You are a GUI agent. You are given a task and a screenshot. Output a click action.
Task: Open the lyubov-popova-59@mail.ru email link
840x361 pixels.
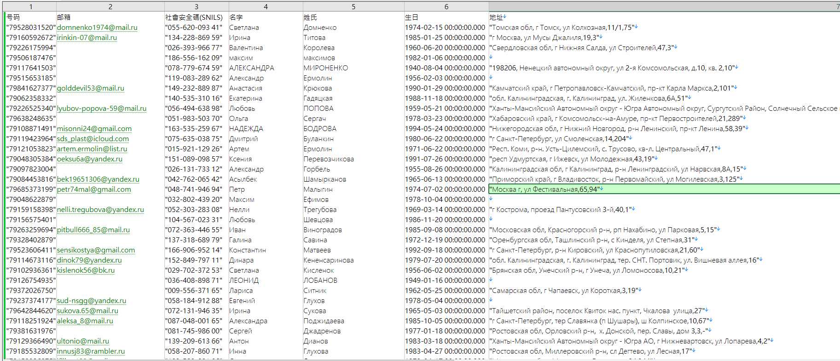point(102,109)
